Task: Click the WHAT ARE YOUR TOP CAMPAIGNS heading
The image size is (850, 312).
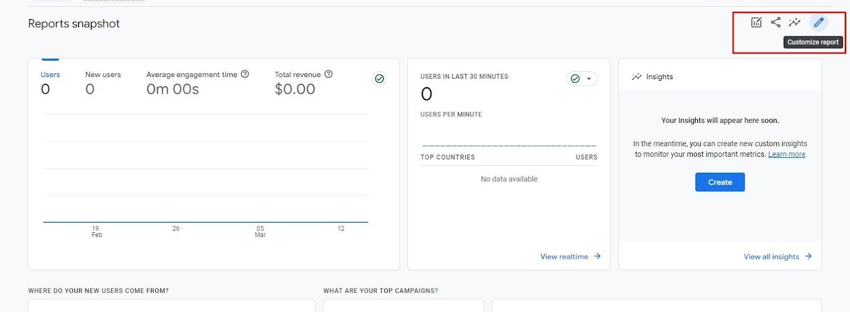Action: [381, 291]
